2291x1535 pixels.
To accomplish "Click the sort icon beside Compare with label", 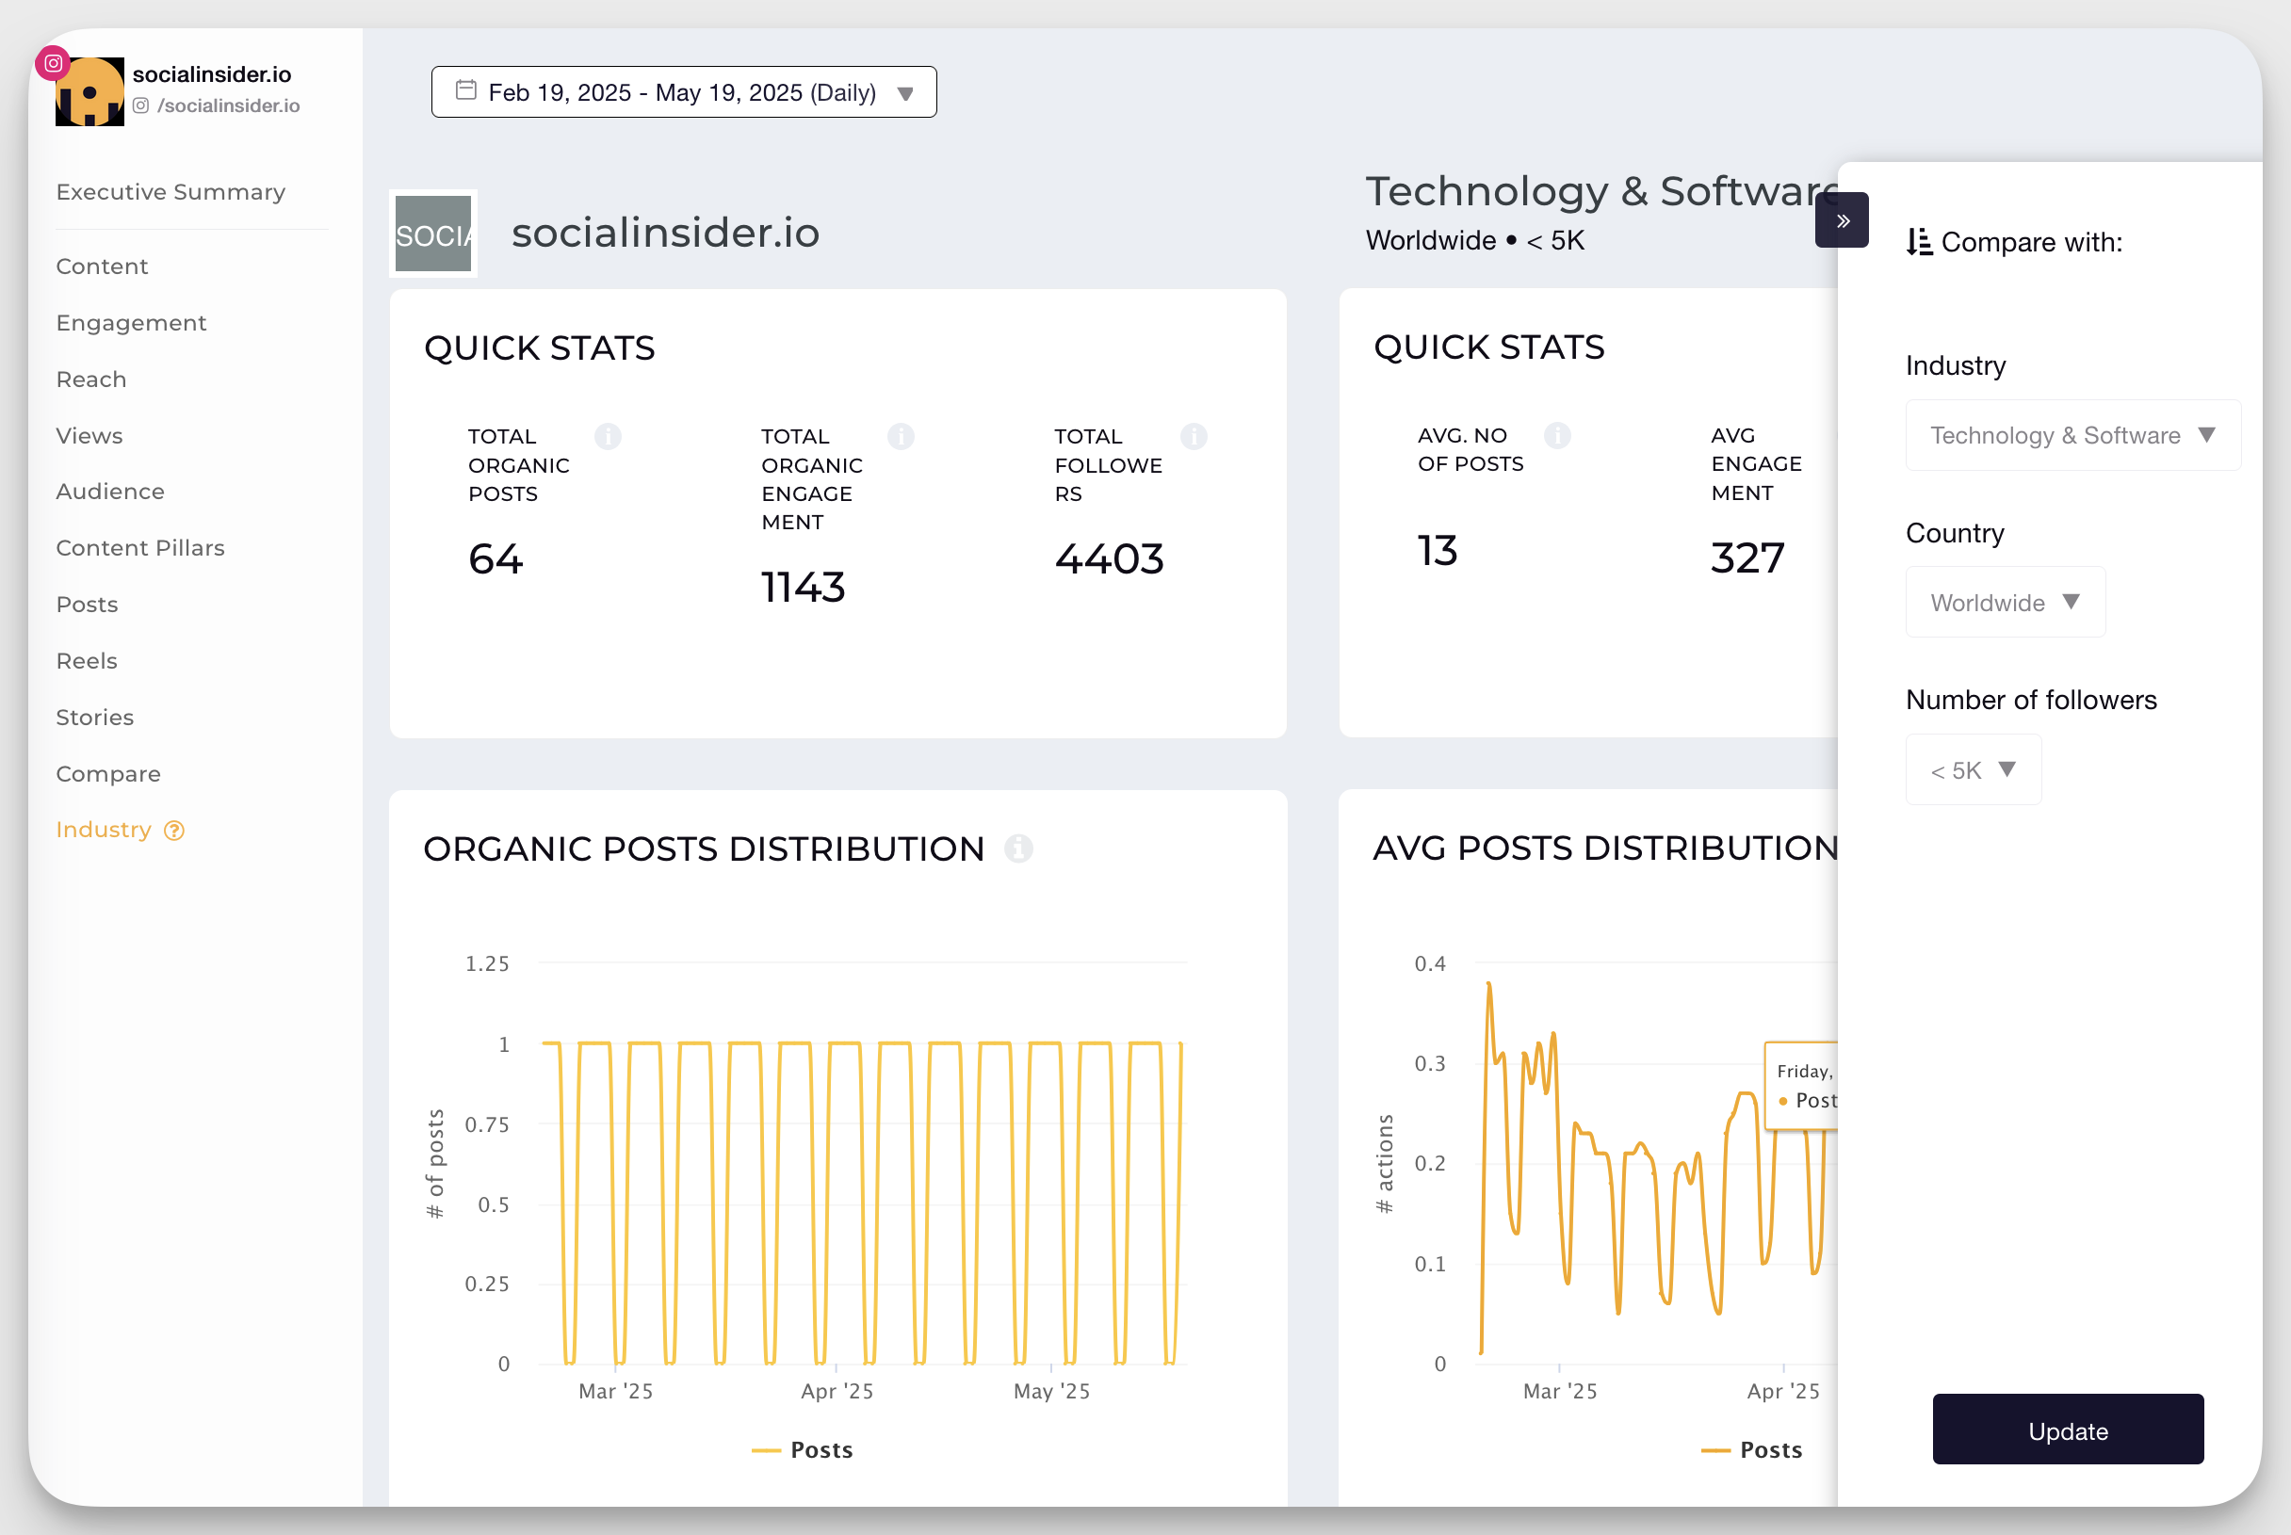I will (x=1921, y=241).
